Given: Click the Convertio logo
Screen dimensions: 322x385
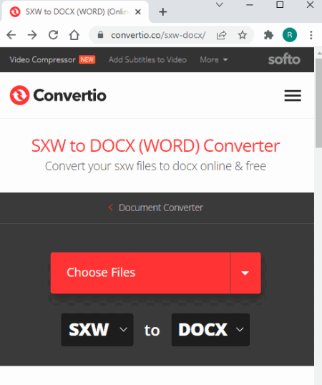Looking at the screenshot, I should click(58, 95).
